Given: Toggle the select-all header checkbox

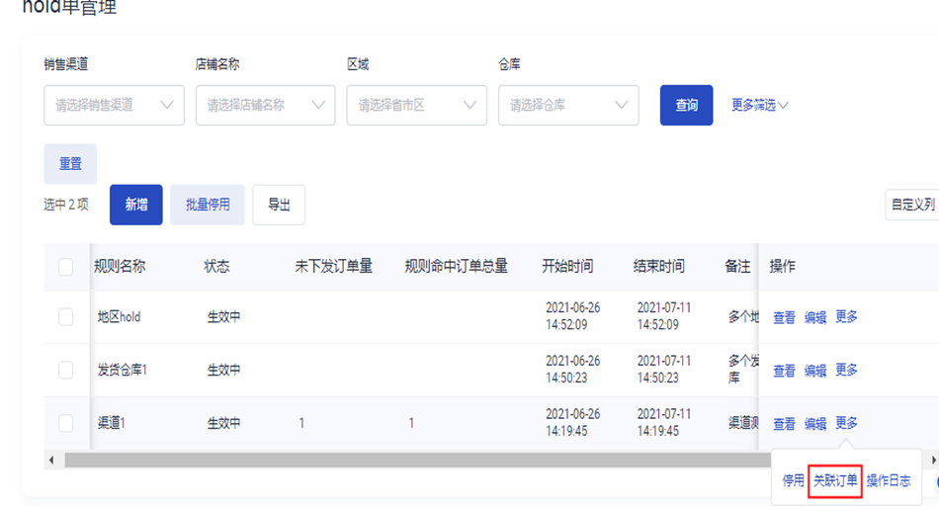Looking at the screenshot, I should tap(66, 267).
